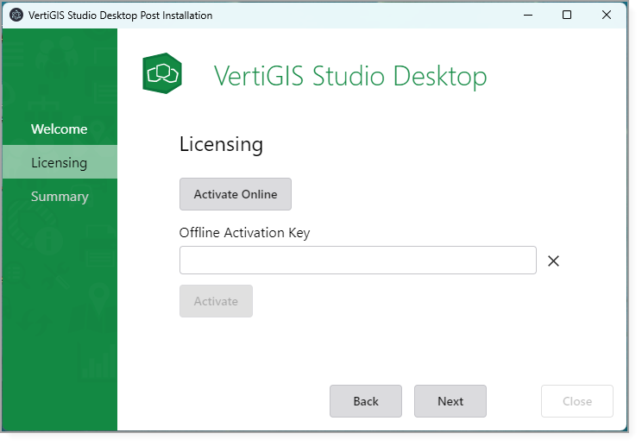Click the "VertiGIS Studio Desktop" green title

pos(350,76)
